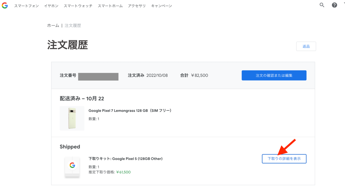345x188 pixels.
Task: Click the 注文履歴 page heading
Action: (68, 45)
